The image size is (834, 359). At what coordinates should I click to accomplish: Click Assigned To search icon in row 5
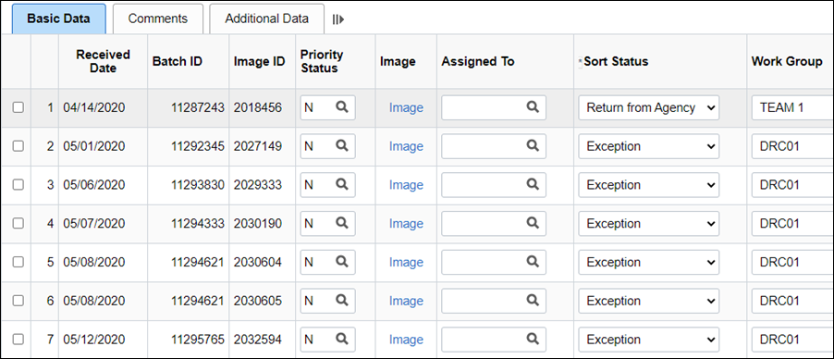point(533,262)
